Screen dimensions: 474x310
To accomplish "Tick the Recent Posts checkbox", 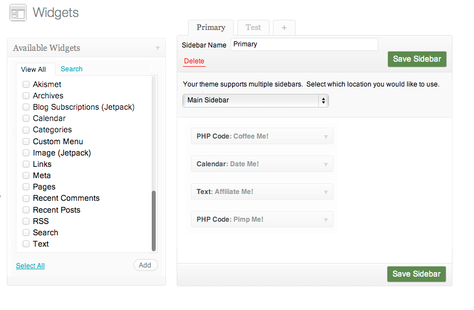I will coord(26,210).
